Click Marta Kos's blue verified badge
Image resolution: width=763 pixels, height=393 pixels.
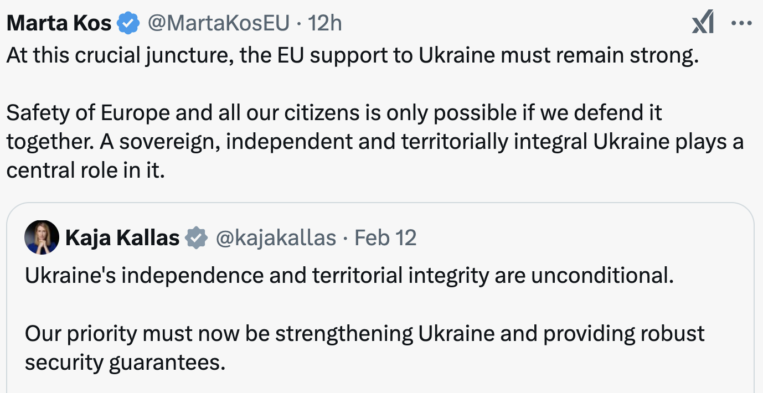pos(129,23)
